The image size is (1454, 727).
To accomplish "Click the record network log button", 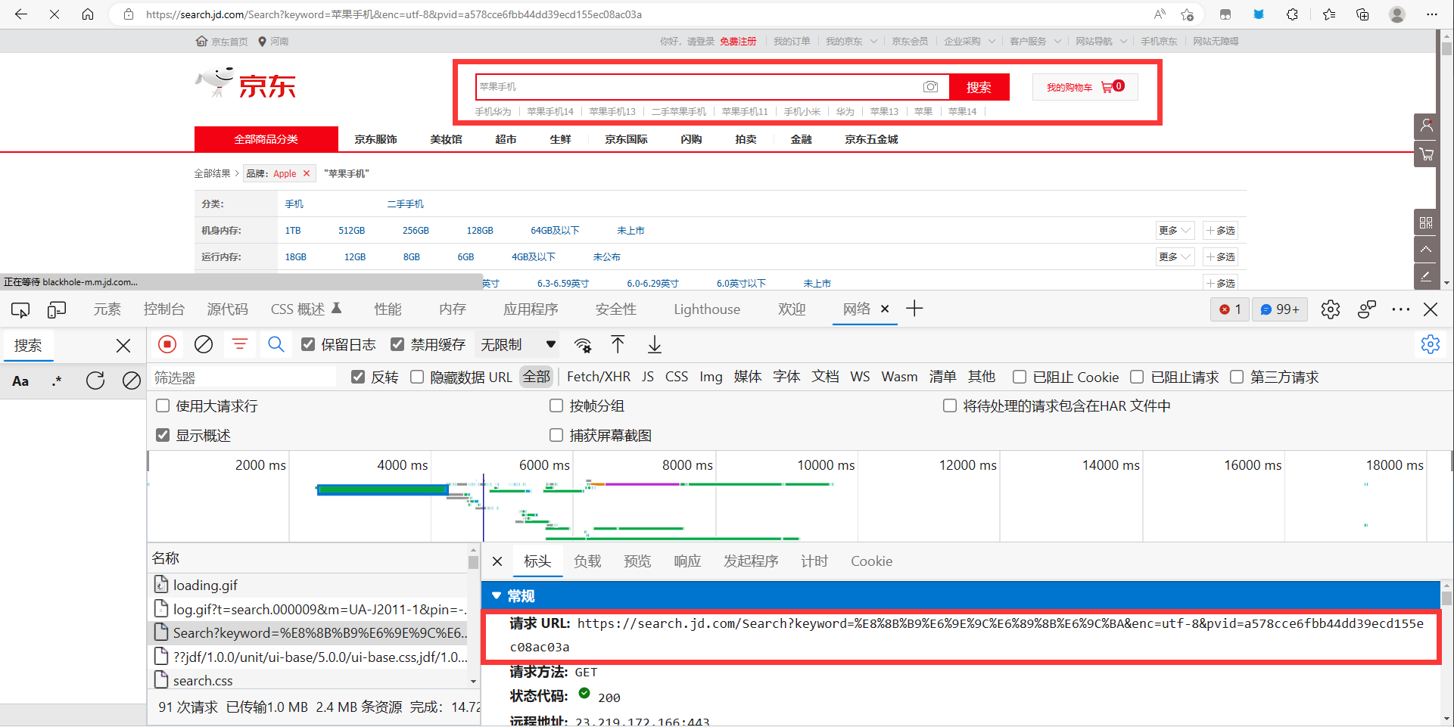I will click(x=167, y=345).
